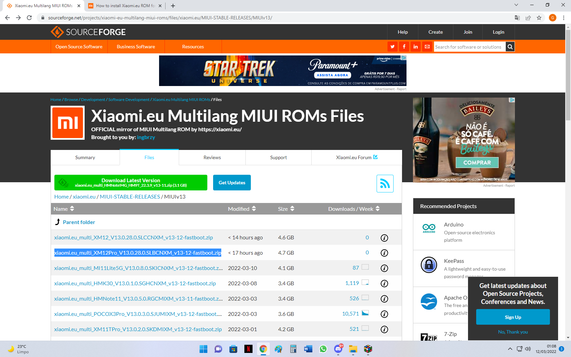
Task: Show hidden system tray icons chevron
Action: (510, 349)
